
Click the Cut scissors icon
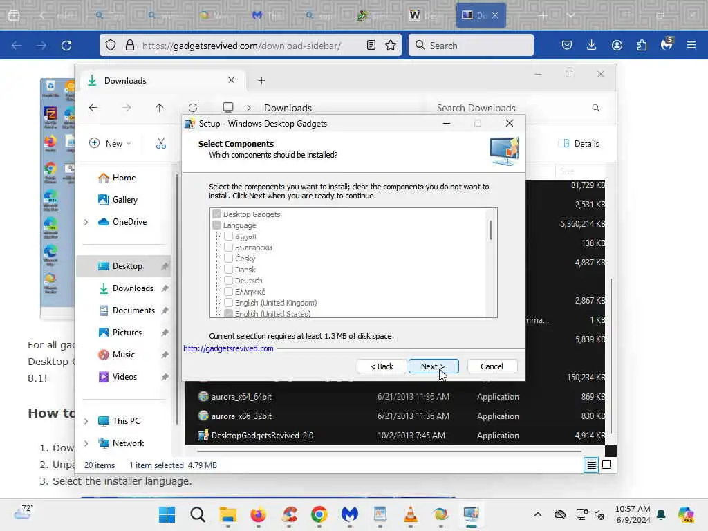click(x=160, y=144)
